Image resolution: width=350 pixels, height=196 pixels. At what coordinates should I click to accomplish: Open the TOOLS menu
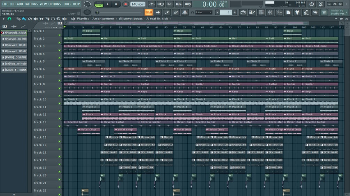pyautogui.click(x=67, y=4)
